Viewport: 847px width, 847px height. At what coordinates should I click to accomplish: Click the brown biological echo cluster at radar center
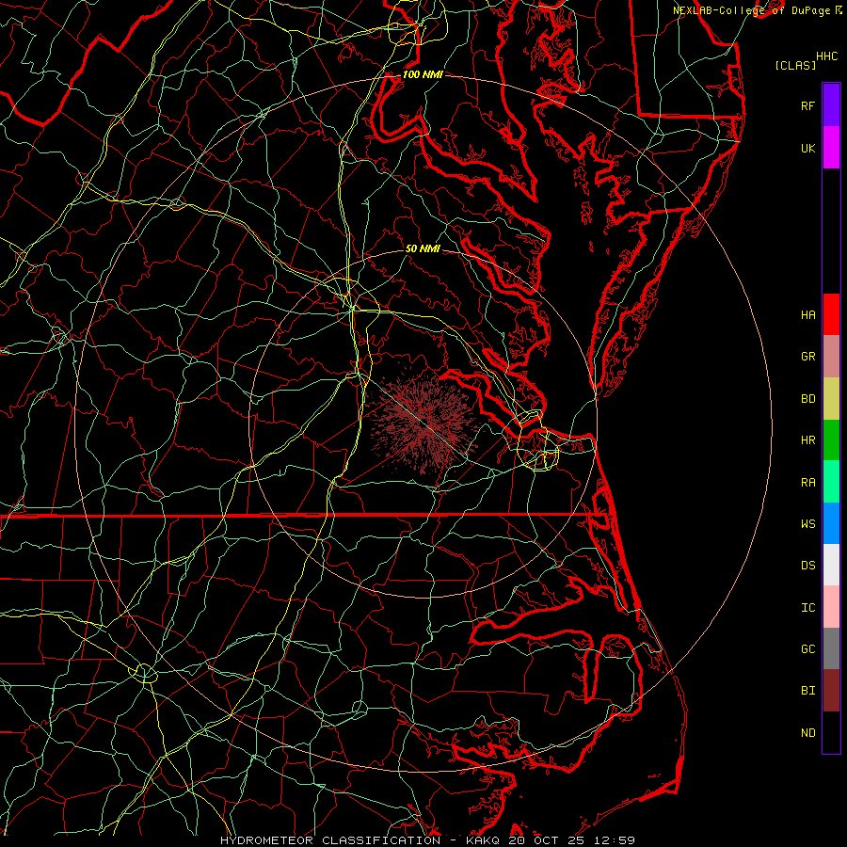coord(424,423)
